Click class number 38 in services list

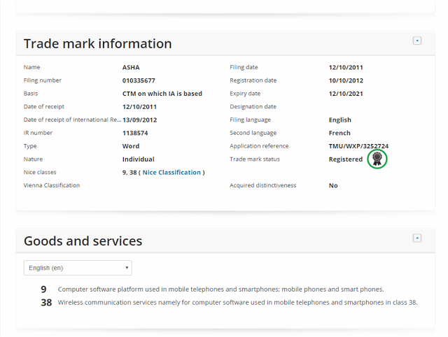coord(46,303)
